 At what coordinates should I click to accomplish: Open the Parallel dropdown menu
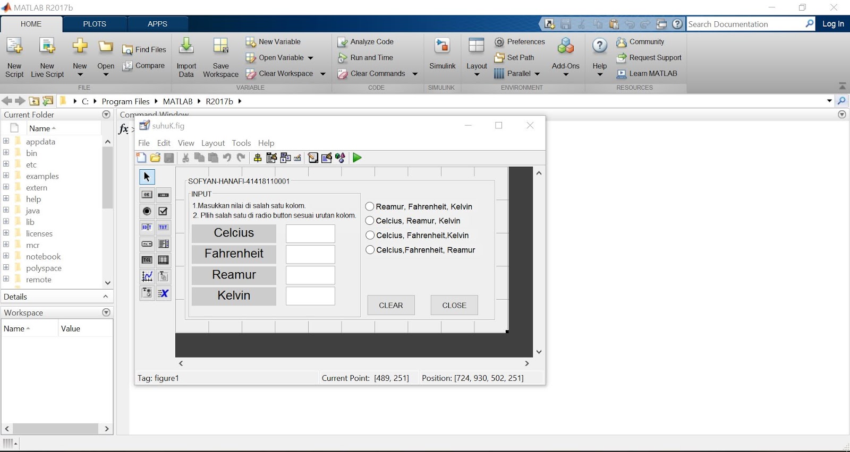517,74
